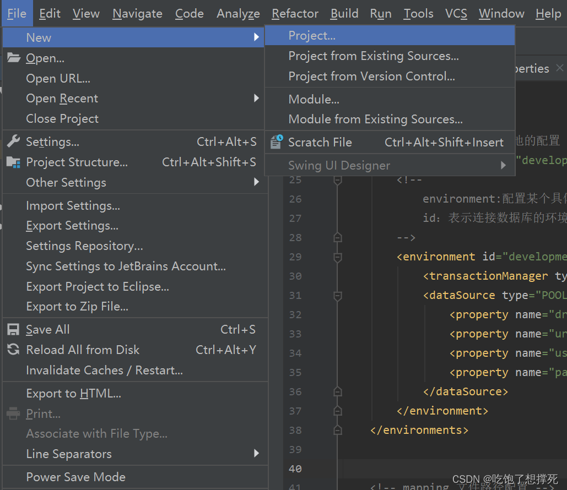Screen dimensions: 567x490
Task: Click the Reload All from Disk icon
Action: pyautogui.click(x=13, y=350)
